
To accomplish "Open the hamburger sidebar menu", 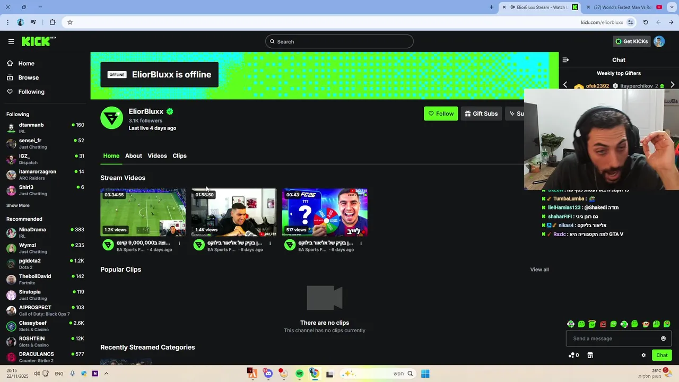I will coord(11,41).
